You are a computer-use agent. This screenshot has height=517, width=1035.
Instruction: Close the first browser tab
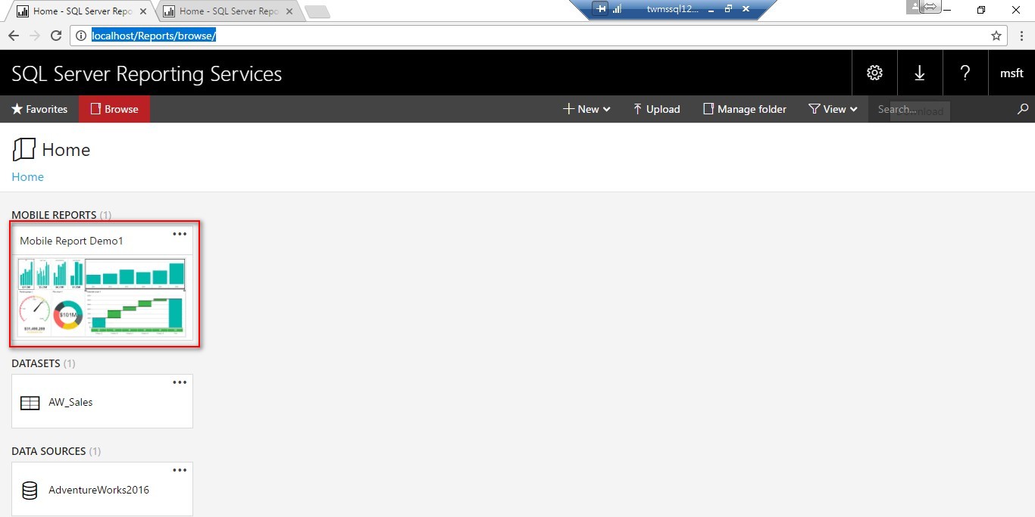point(143,11)
